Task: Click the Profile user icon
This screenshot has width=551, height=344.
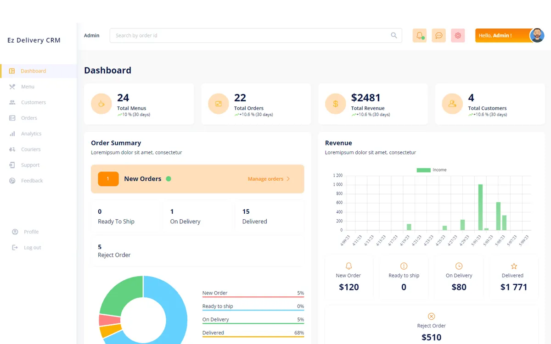Action: click(15, 232)
